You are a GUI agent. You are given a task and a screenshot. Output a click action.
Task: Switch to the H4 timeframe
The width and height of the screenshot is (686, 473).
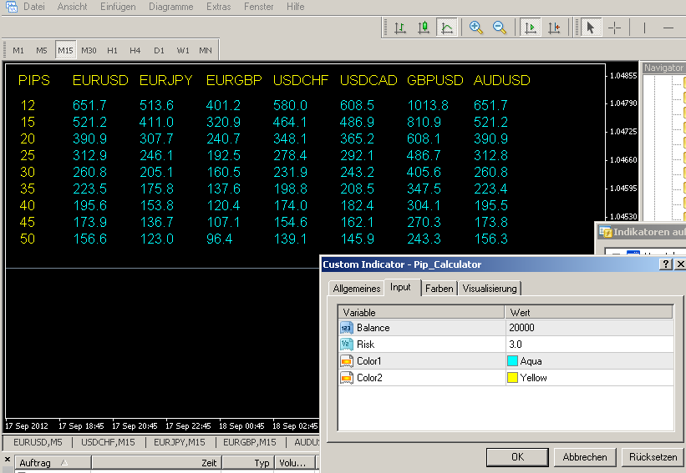(135, 50)
